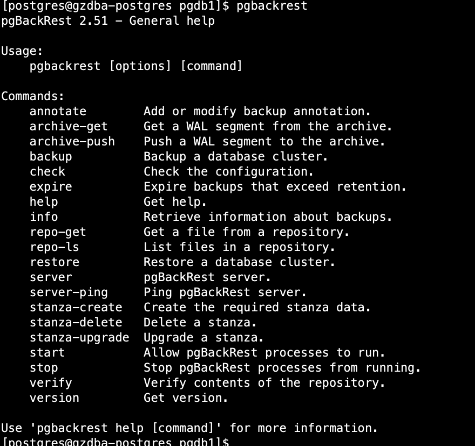Click the bottom shell prompt line
The width and height of the screenshot is (475, 446).
115,442
